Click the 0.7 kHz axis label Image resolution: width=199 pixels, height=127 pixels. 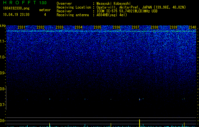[3, 105]
